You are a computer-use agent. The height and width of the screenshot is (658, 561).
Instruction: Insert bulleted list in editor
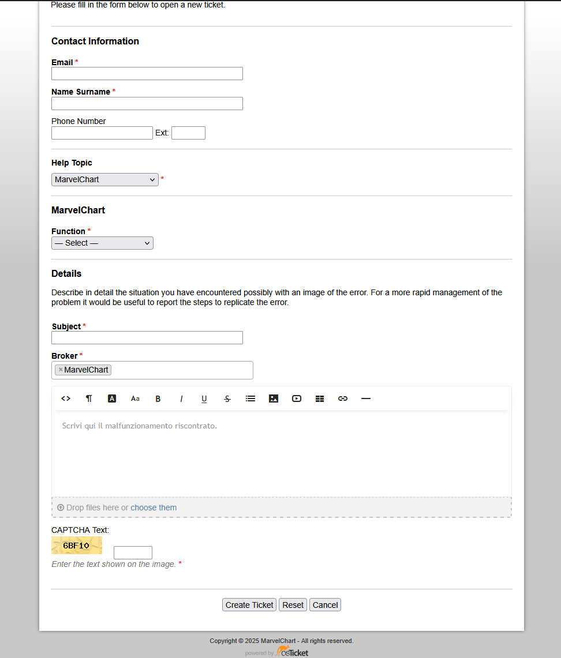(250, 398)
